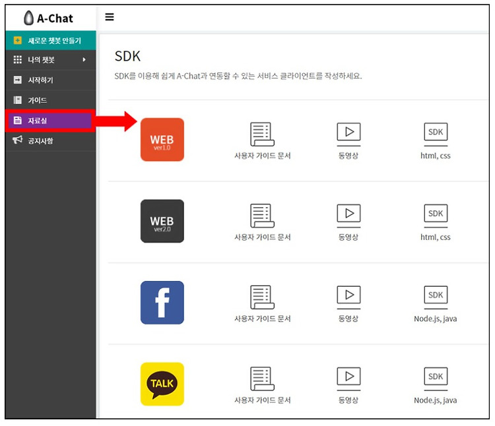Select 자료실 in the sidebar
Viewport: 495px width, 426px height.
[51, 121]
